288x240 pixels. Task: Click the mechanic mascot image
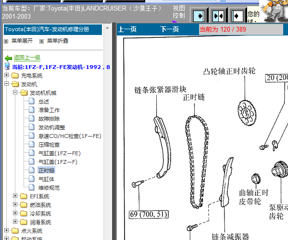tap(274, 11)
